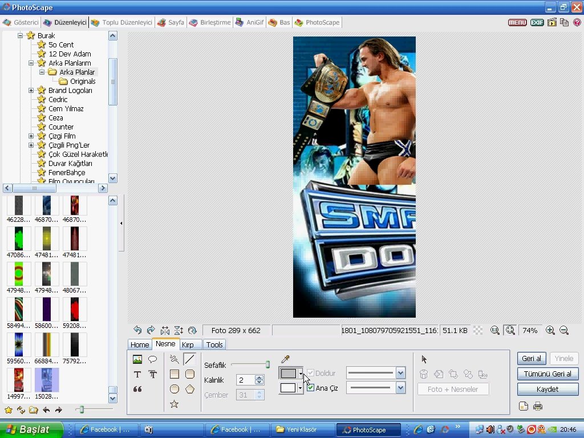Screen dimensions: 584x438
Task: Click the EXIF info icon
Action: tap(537, 22)
